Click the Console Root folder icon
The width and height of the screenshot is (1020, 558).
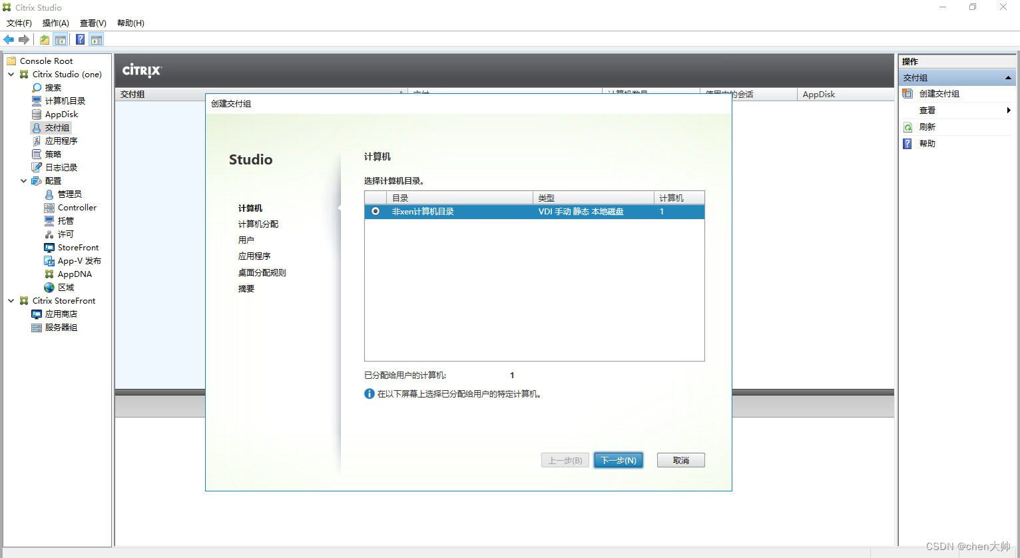(x=11, y=61)
